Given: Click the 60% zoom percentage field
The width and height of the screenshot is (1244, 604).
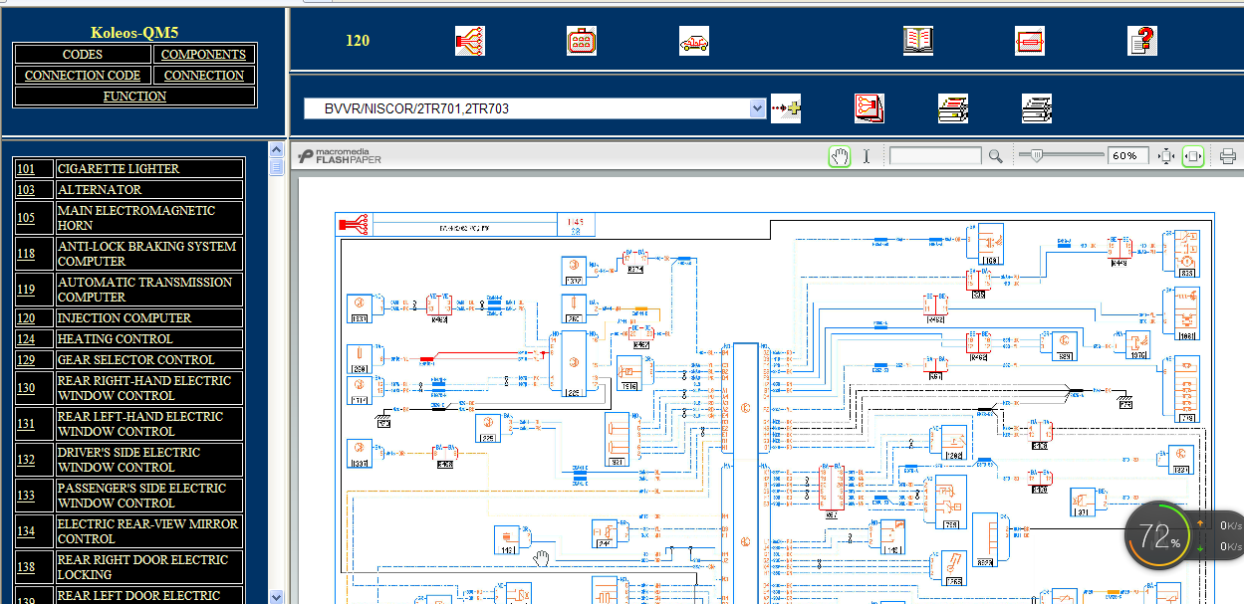Looking at the screenshot, I should pos(1127,156).
